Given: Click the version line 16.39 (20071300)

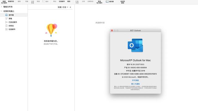Looking at the screenshot, I should coord(136,64).
